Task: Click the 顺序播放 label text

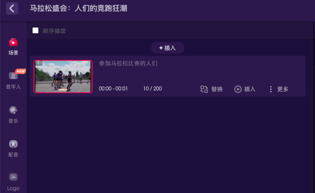Action: pyautogui.click(x=54, y=31)
